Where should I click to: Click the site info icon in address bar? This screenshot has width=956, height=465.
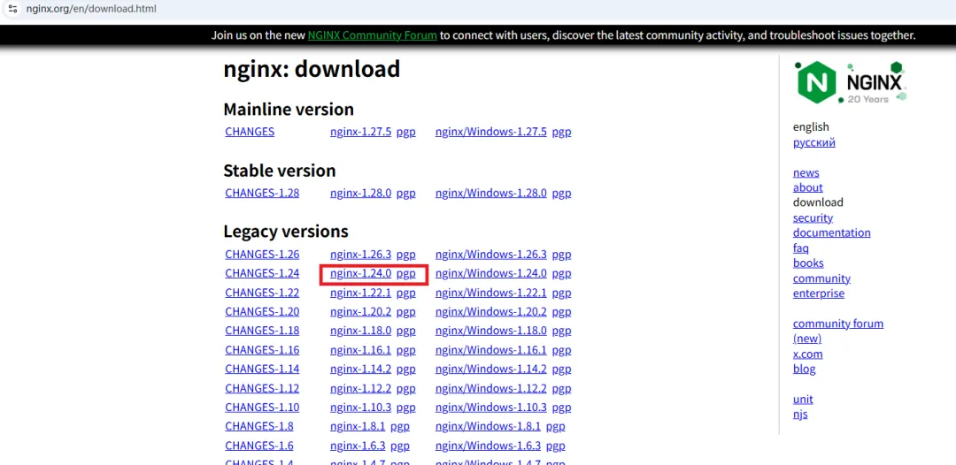point(12,9)
